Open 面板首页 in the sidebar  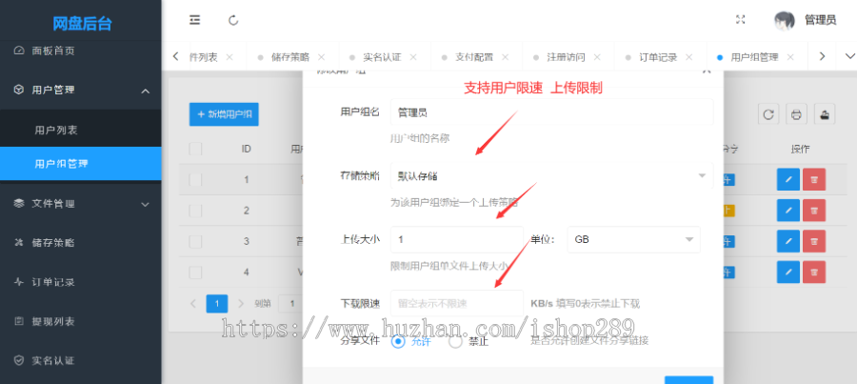coord(80,51)
